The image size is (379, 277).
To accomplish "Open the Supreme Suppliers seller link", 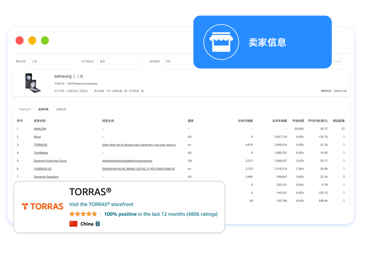I will click(46, 177).
